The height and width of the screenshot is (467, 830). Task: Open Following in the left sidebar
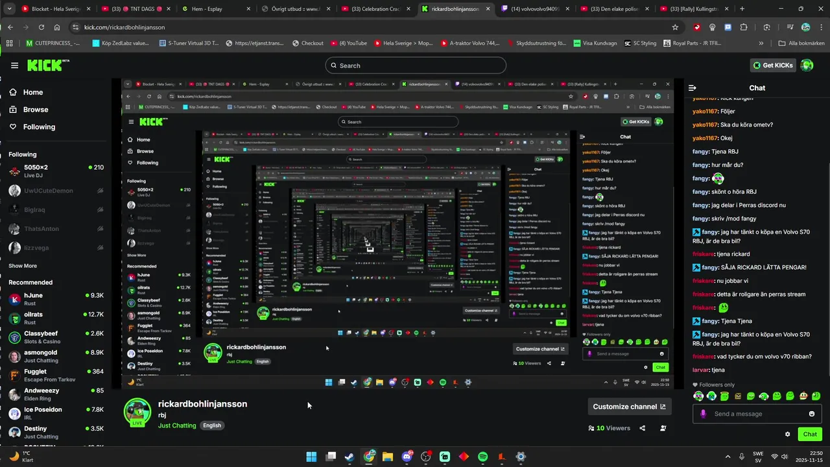tap(32, 127)
